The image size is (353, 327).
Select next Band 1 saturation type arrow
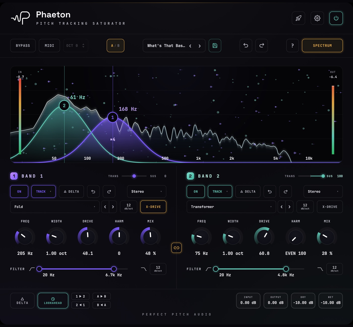click(113, 207)
